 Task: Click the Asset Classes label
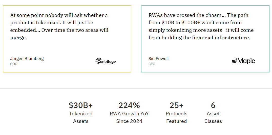coord(213,117)
